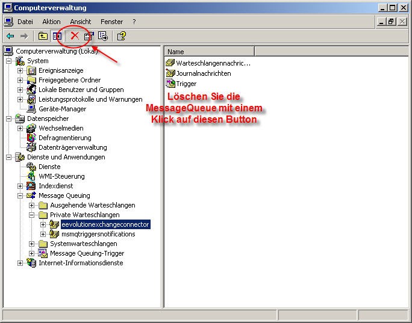
Task: Collapse the Message Queuing node
Action: pyautogui.click(x=20, y=195)
